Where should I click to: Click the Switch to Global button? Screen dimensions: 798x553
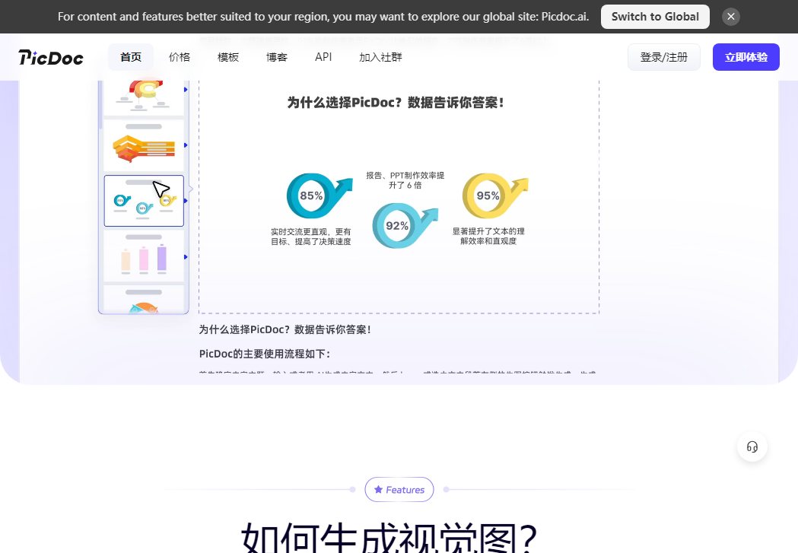tap(655, 17)
